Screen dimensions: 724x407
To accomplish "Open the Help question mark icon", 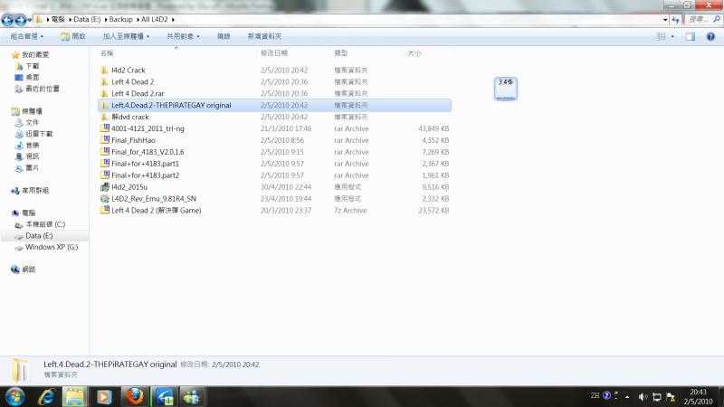I will pos(710,36).
